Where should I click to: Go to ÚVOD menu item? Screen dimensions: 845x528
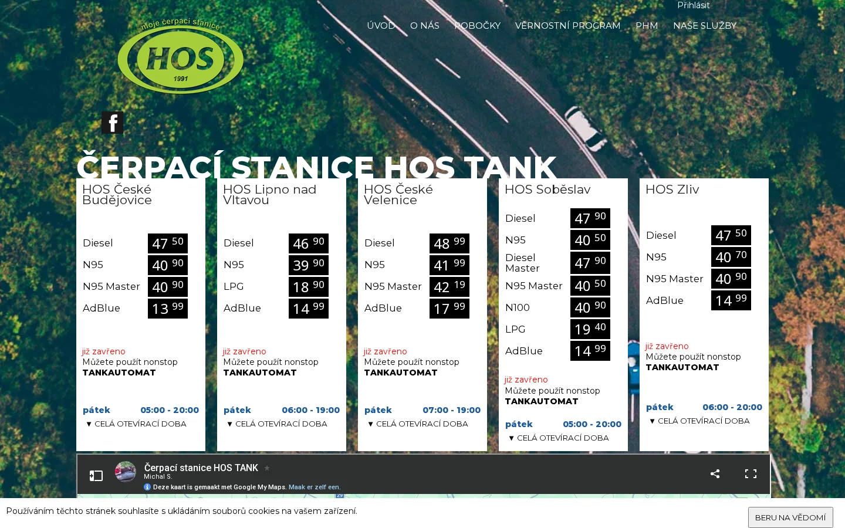[381, 26]
